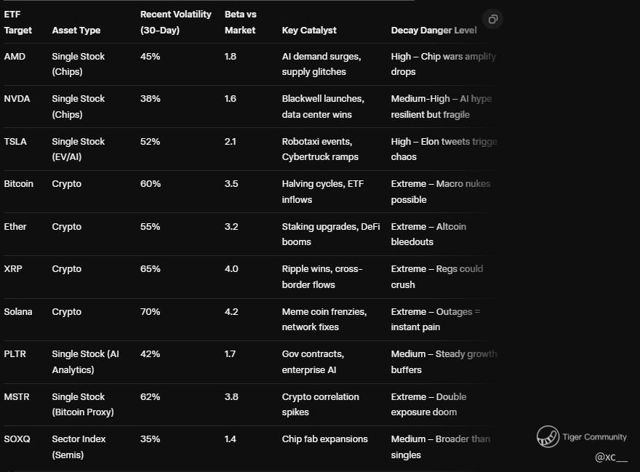Click the Tiger Community logo icon

click(548, 436)
